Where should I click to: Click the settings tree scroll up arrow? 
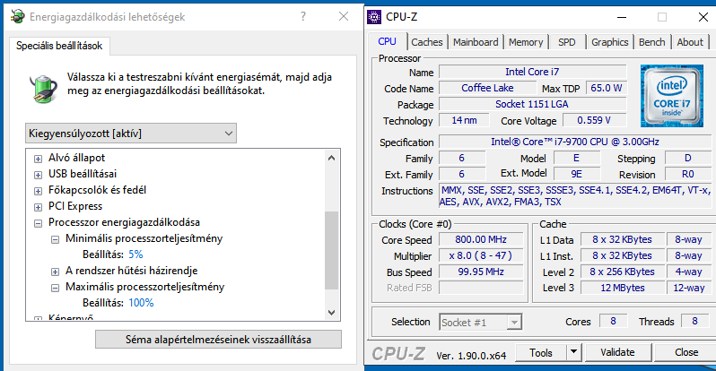(331, 158)
